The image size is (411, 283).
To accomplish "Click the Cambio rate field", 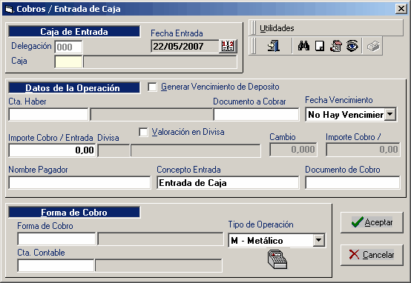I will point(293,150).
